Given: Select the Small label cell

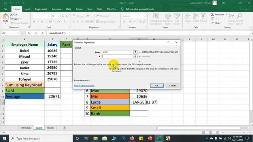Looking at the screenshot, I should click(x=110, y=108).
